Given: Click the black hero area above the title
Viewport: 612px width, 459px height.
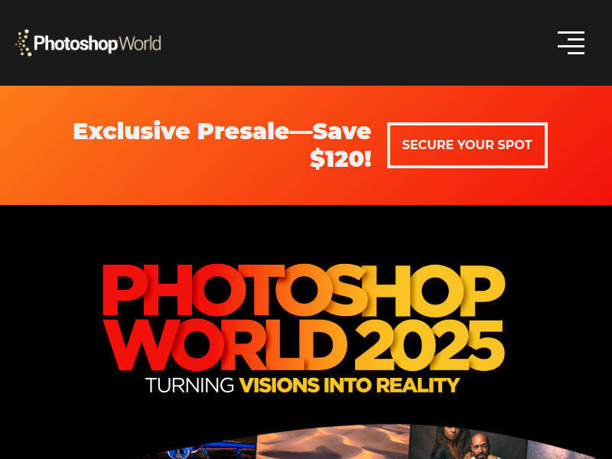Looking at the screenshot, I should (306, 233).
